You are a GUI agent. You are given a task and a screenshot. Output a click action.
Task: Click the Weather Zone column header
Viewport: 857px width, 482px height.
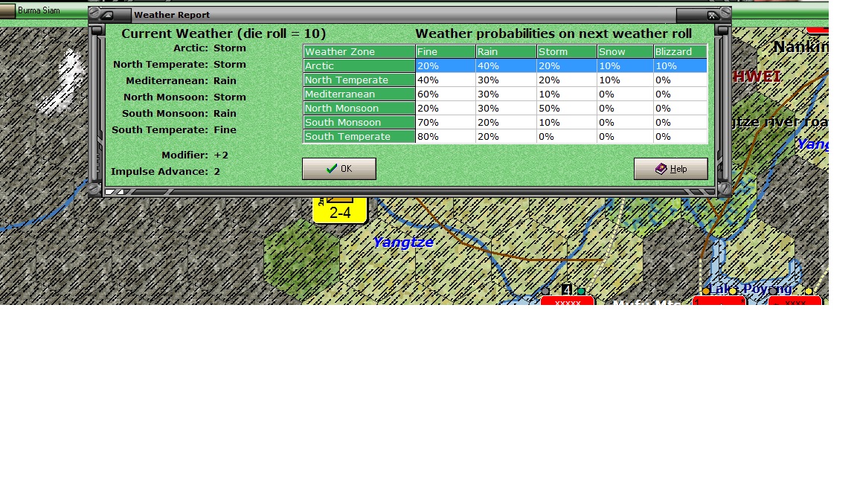(x=359, y=51)
